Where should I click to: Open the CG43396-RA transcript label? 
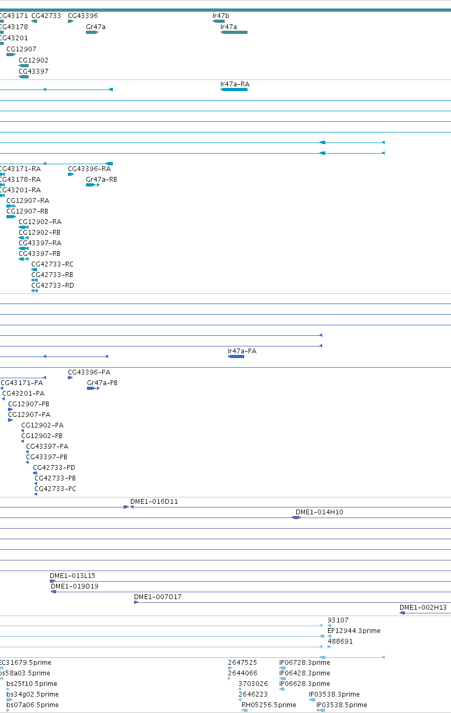coord(89,168)
